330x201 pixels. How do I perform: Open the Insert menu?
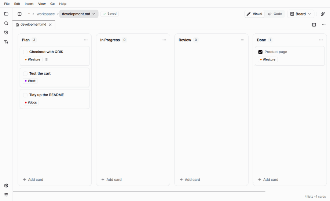coord(29,4)
